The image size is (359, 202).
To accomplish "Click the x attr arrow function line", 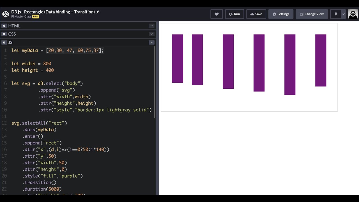I will tap(66, 150).
